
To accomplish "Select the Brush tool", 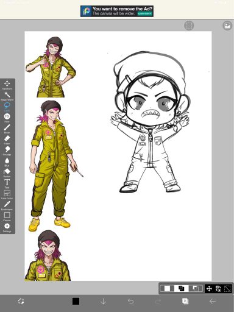I will (7, 129).
